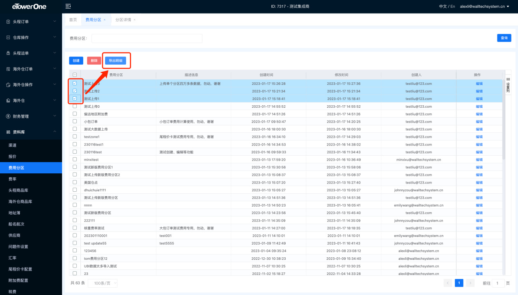Click the blue 查询 button

click(x=504, y=38)
